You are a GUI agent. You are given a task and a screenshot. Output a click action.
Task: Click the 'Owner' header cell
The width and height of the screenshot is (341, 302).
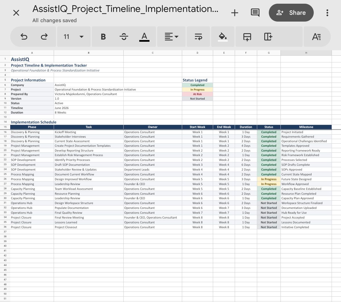coord(153,127)
